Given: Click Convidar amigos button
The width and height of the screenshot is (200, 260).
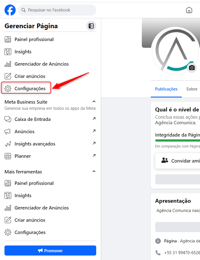Looking at the screenshot, I should (x=178, y=161).
